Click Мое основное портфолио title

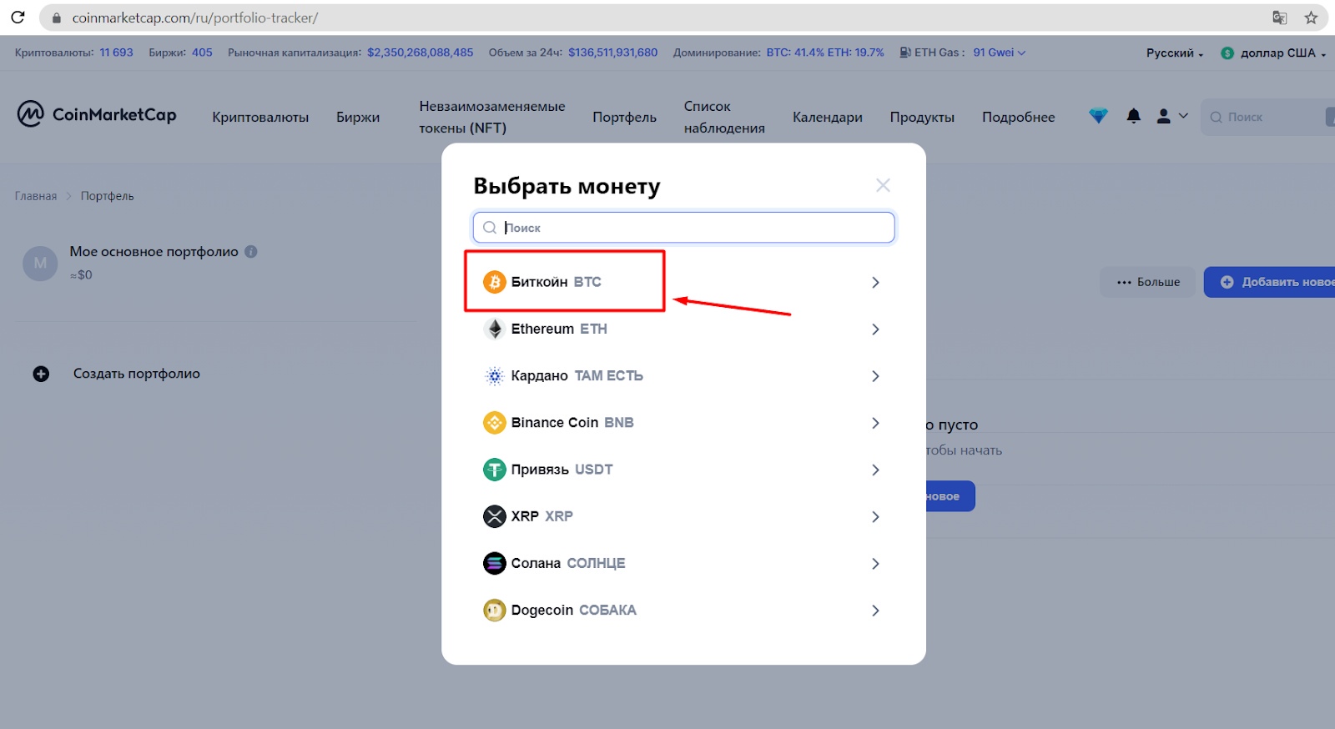pyautogui.click(x=154, y=251)
